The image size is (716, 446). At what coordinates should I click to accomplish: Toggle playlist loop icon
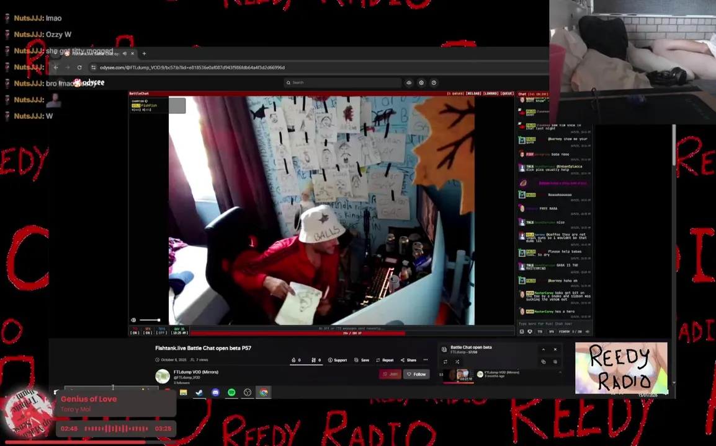[445, 362]
